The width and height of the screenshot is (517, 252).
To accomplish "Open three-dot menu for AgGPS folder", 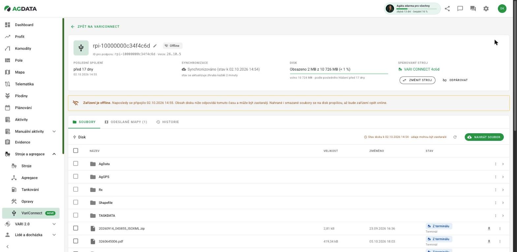I will tap(496, 177).
